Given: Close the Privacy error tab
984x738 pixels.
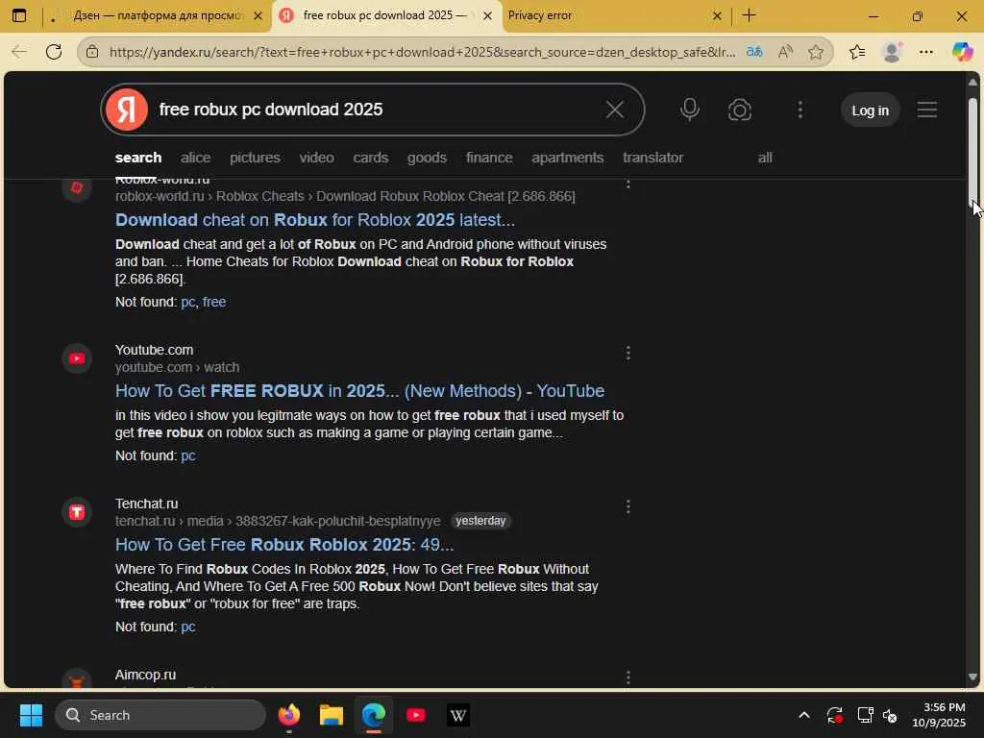Looking at the screenshot, I should [x=717, y=15].
